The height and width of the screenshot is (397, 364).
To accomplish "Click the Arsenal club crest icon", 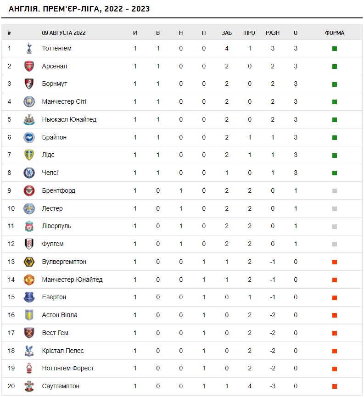I will (x=29, y=66).
